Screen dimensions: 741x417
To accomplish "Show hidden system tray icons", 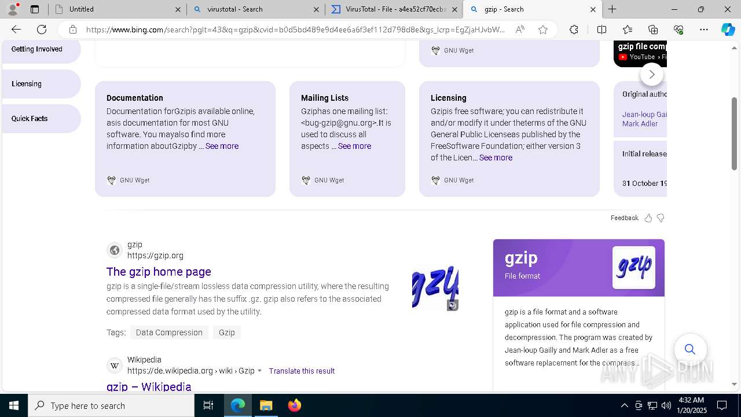I will coord(624,405).
